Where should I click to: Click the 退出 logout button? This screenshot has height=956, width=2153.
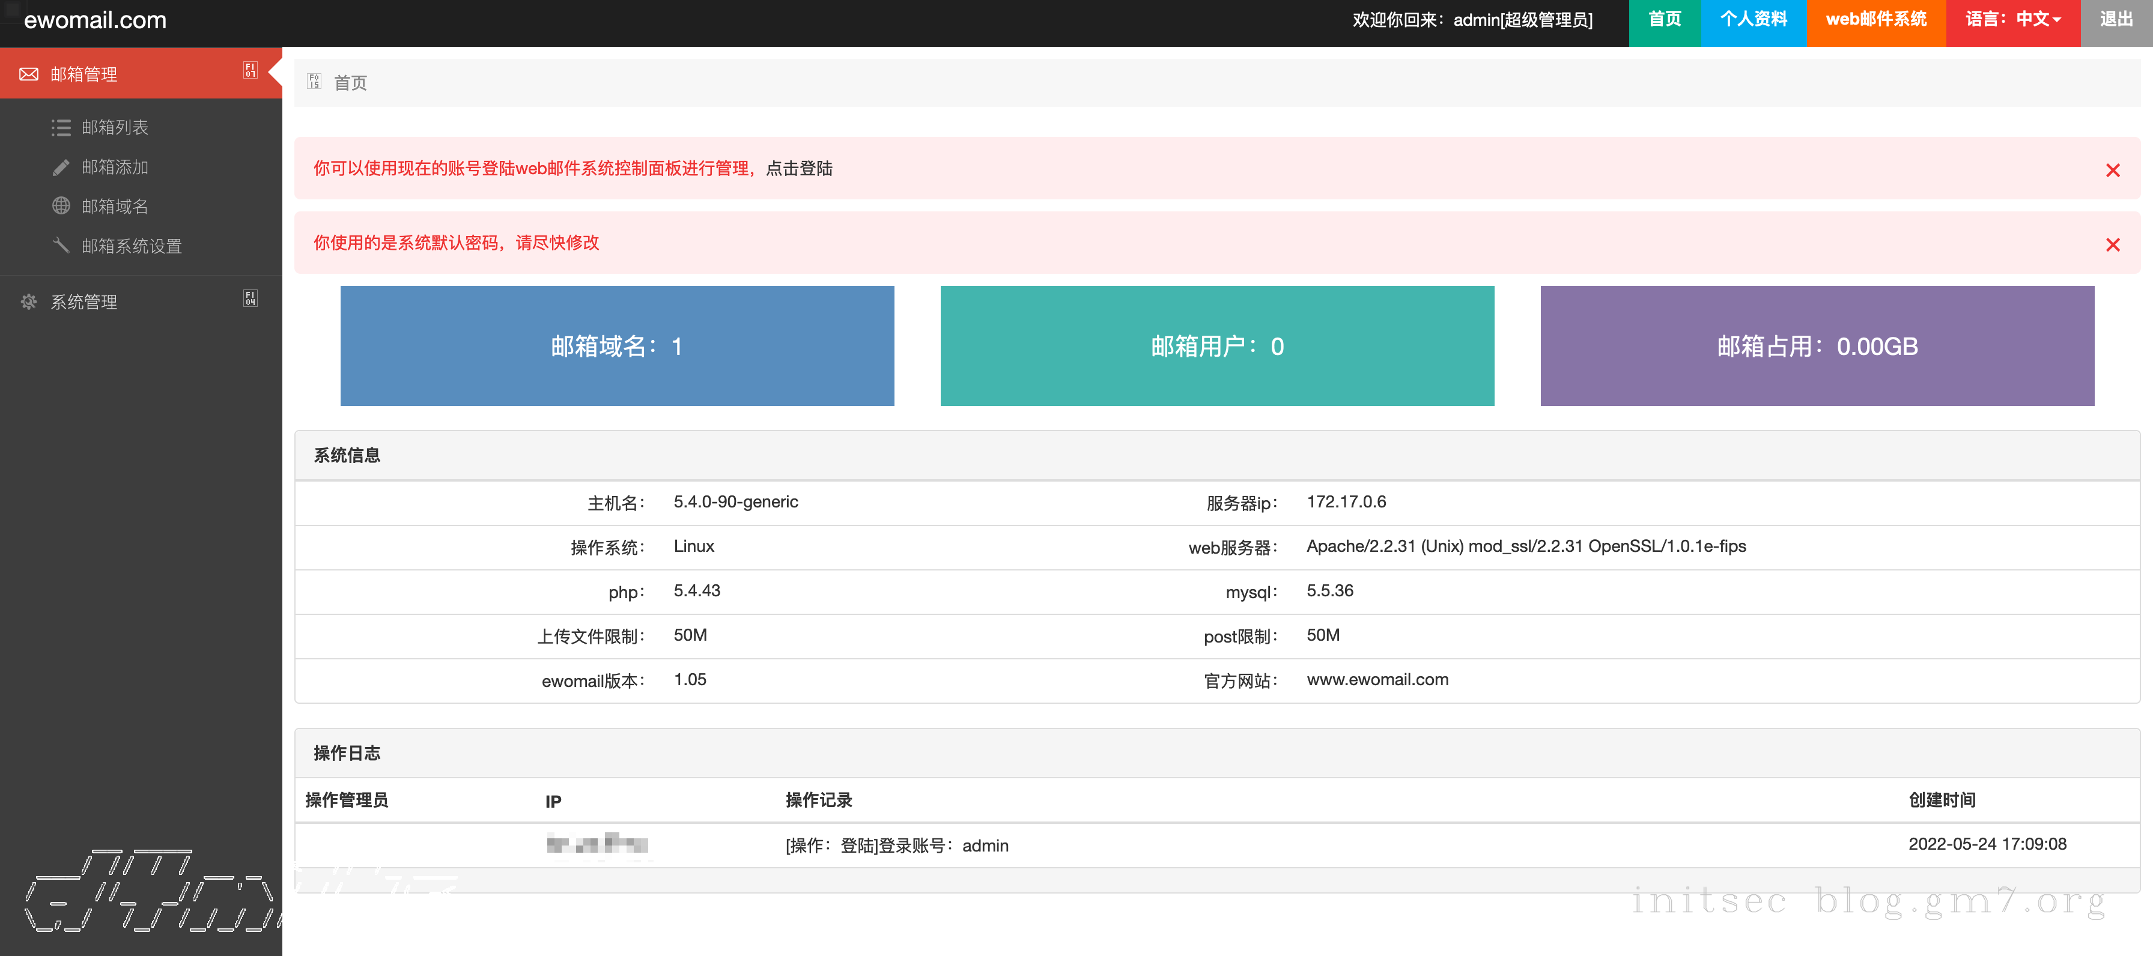click(x=2115, y=19)
